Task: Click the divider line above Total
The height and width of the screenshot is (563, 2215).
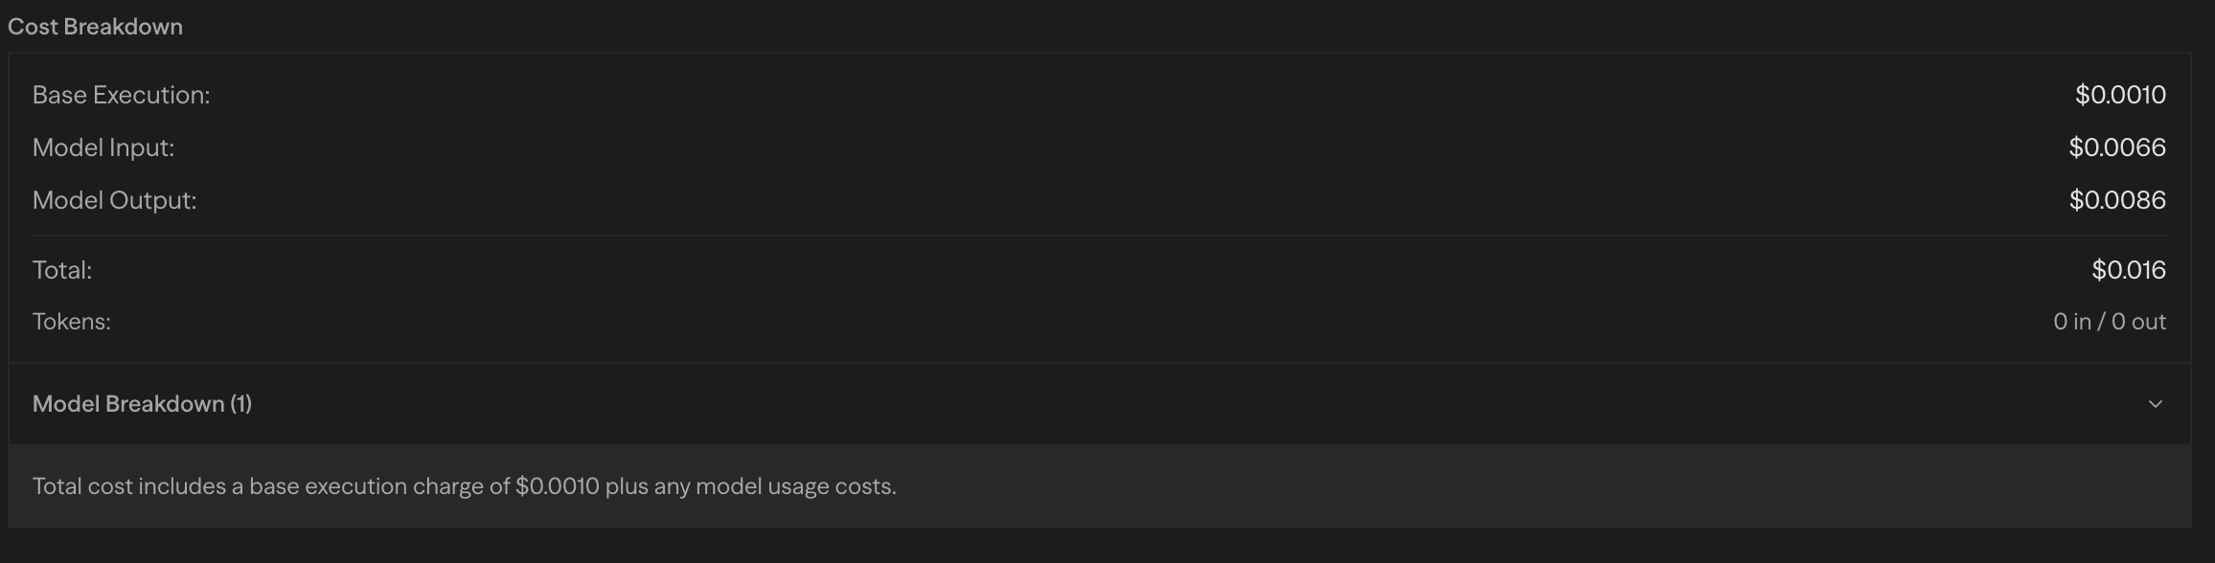Action: pyautogui.click(x=1099, y=236)
